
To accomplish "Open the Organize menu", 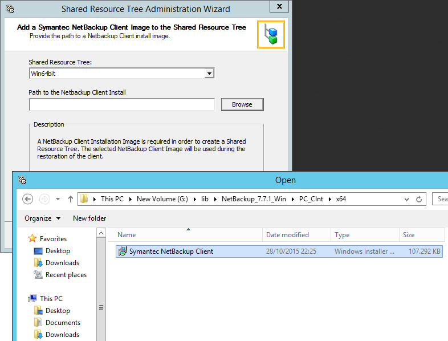I will tap(42, 218).
